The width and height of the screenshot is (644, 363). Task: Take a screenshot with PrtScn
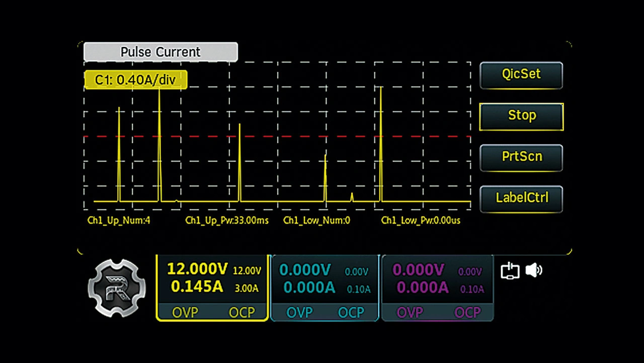click(x=521, y=157)
